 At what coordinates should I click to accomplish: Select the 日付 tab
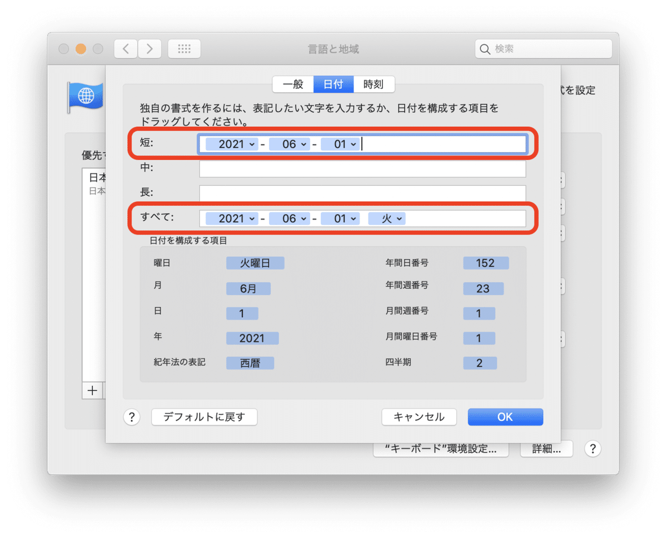point(333,84)
